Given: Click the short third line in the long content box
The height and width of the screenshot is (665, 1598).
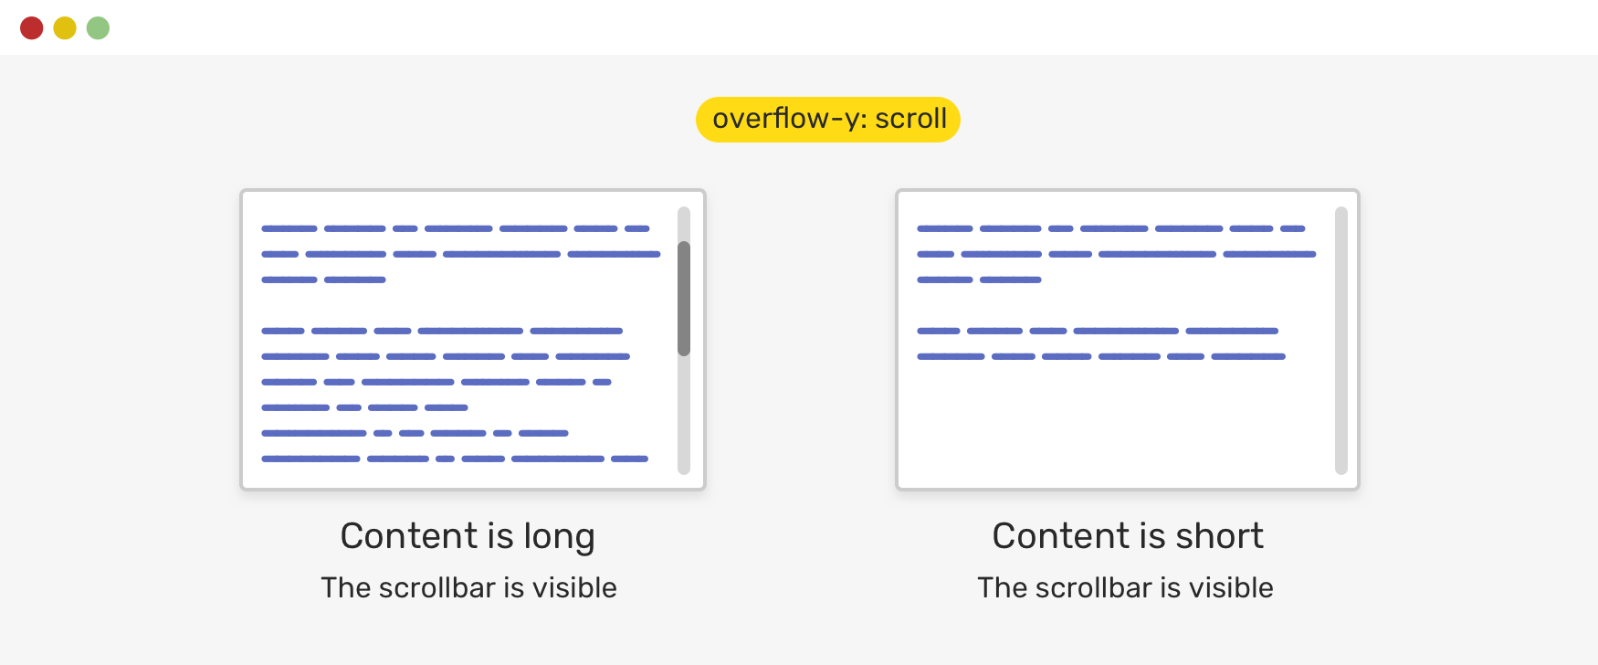Looking at the screenshot, I should 323,280.
